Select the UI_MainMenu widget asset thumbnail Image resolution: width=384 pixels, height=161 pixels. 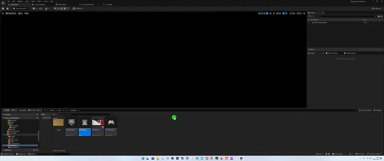[72, 123]
